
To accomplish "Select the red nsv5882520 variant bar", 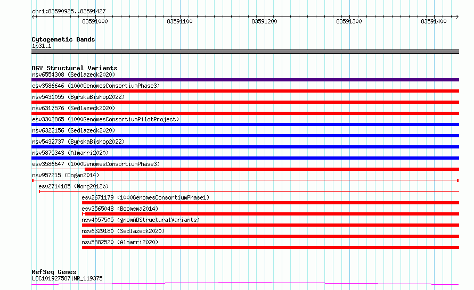I will (x=271, y=247).
